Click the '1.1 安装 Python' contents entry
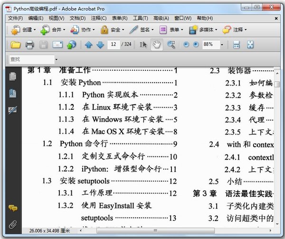 pos(110,83)
